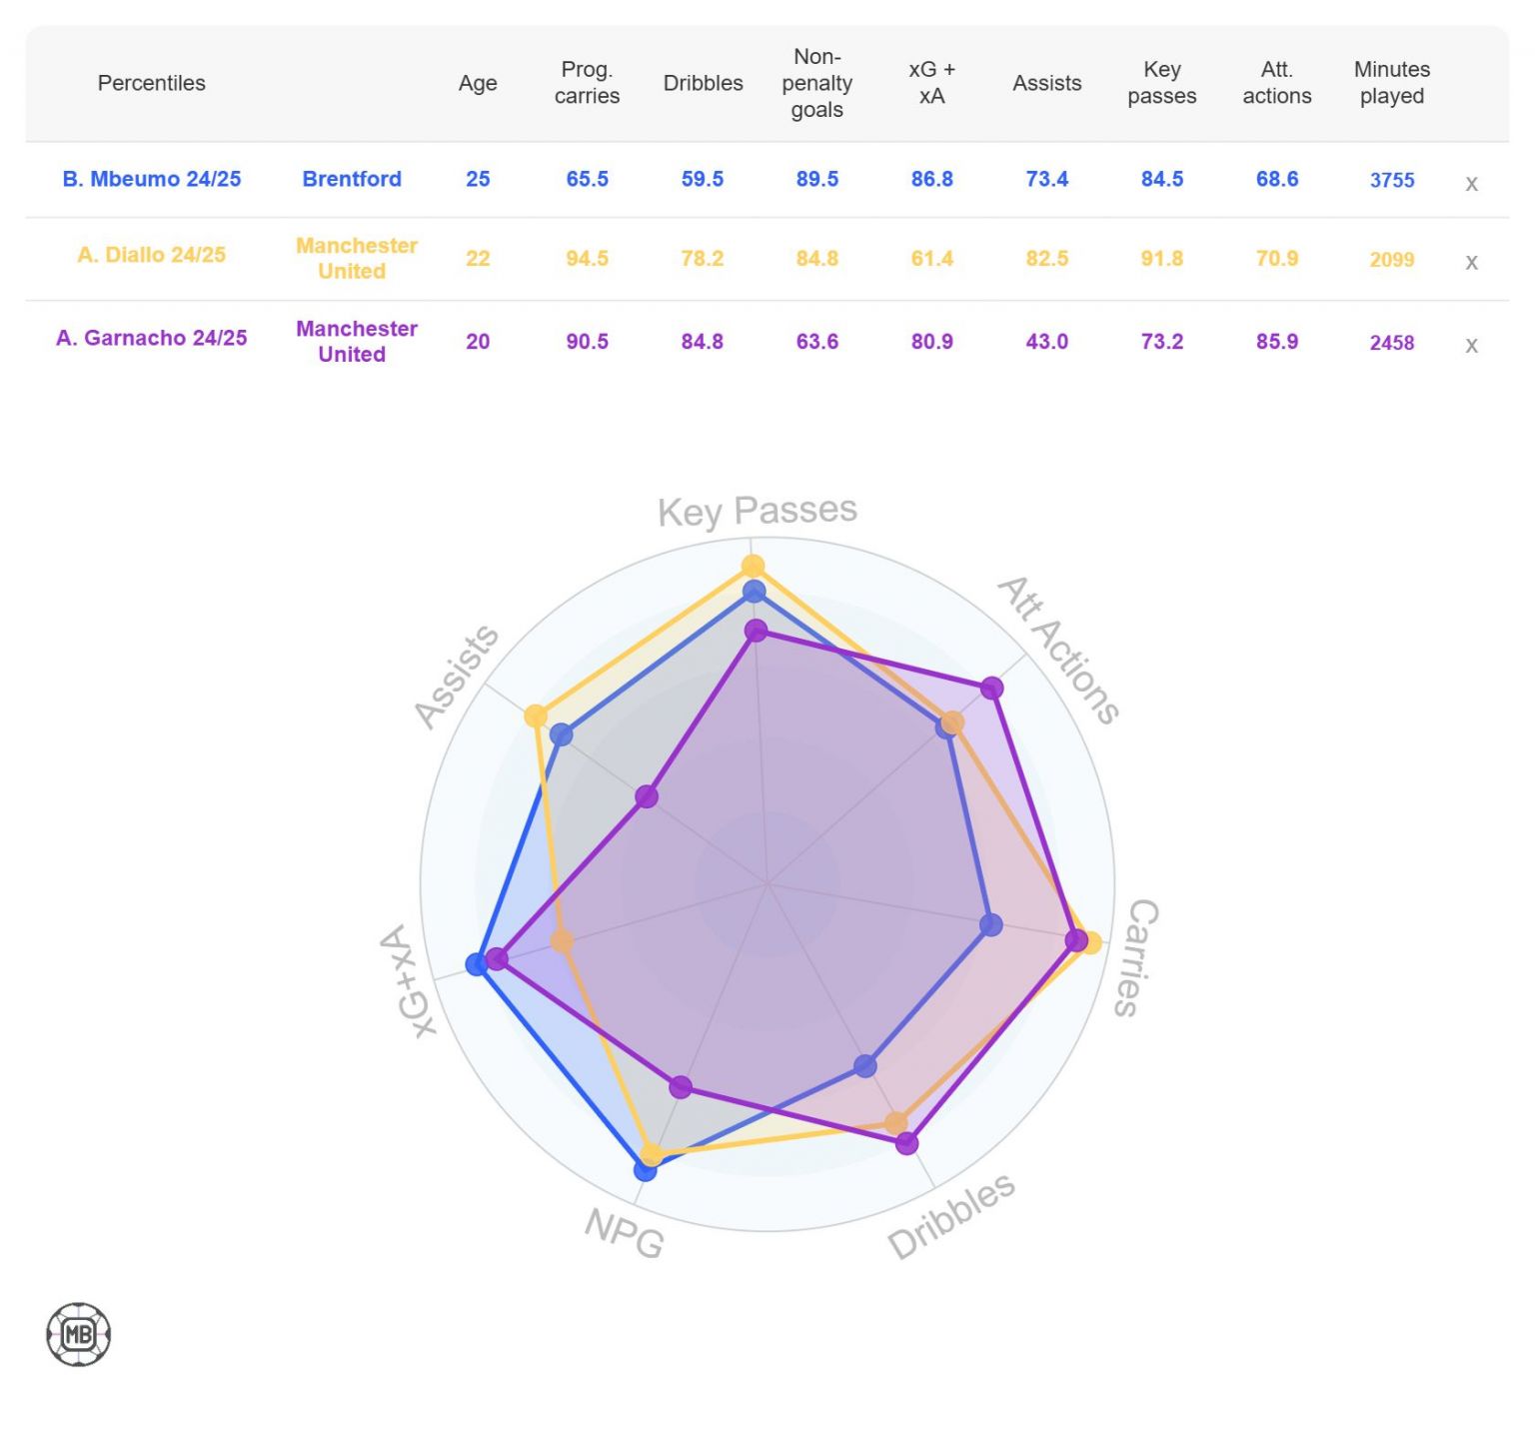The height and width of the screenshot is (1436, 1535).
Task: Click Mbeumo's blue xG+xA radar point
Action: point(477,964)
